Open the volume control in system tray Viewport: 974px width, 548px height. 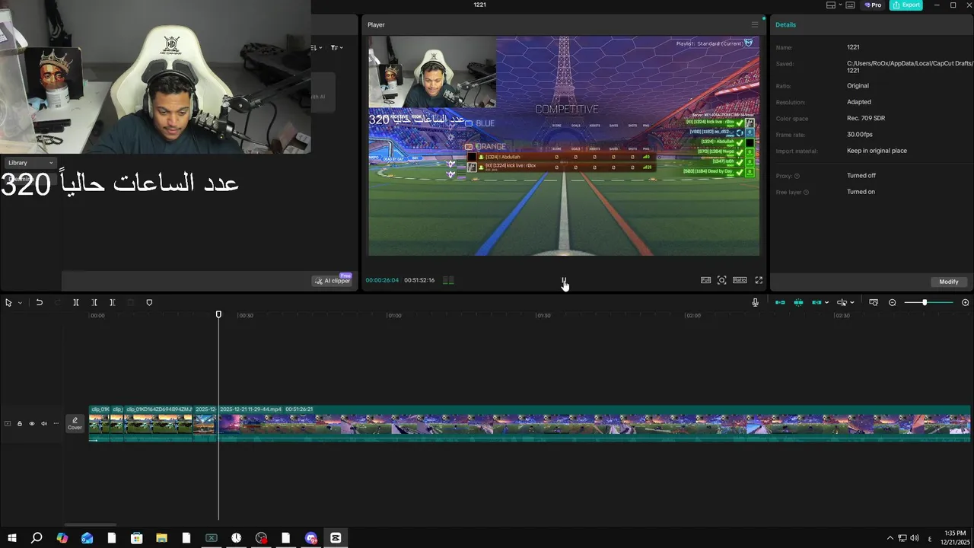(915, 538)
